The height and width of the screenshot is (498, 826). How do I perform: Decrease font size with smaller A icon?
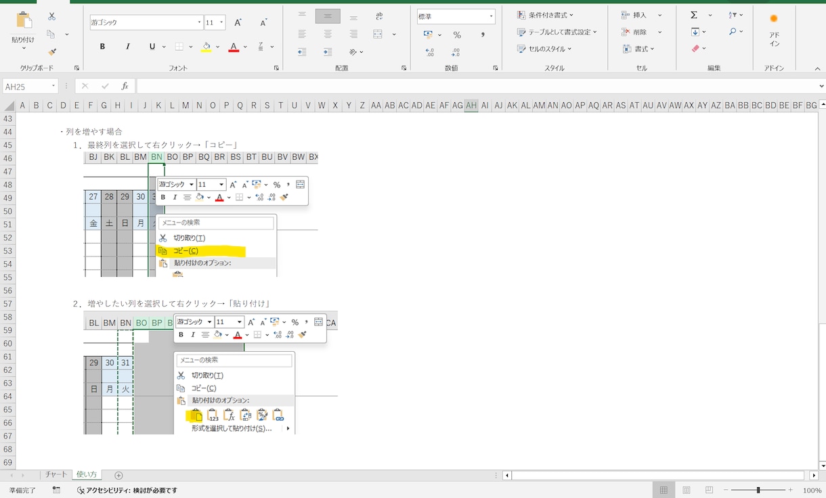click(x=264, y=22)
